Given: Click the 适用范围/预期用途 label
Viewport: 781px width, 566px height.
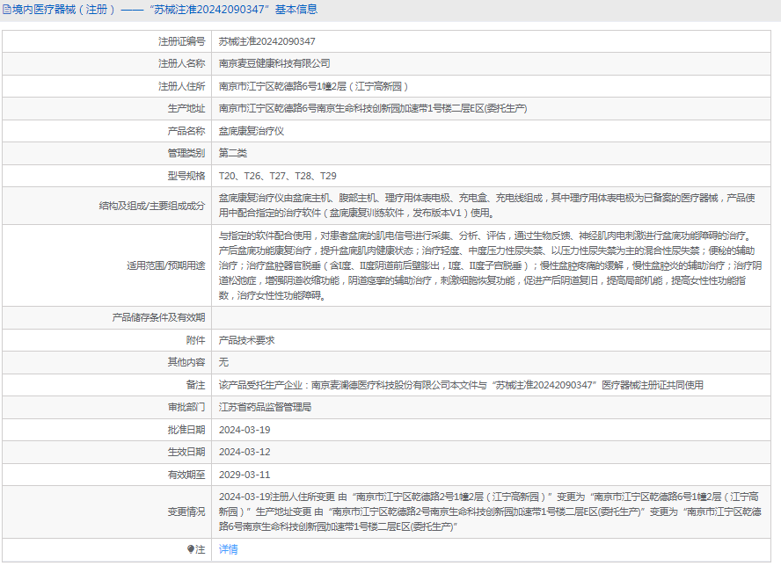Looking at the screenshot, I should (166, 265).
